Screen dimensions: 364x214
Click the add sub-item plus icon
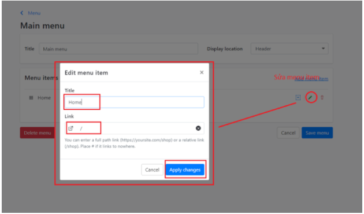click(298, 98)
